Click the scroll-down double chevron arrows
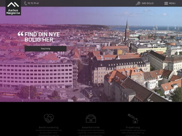This screenshot has height=136, width=182. point(91,93)
